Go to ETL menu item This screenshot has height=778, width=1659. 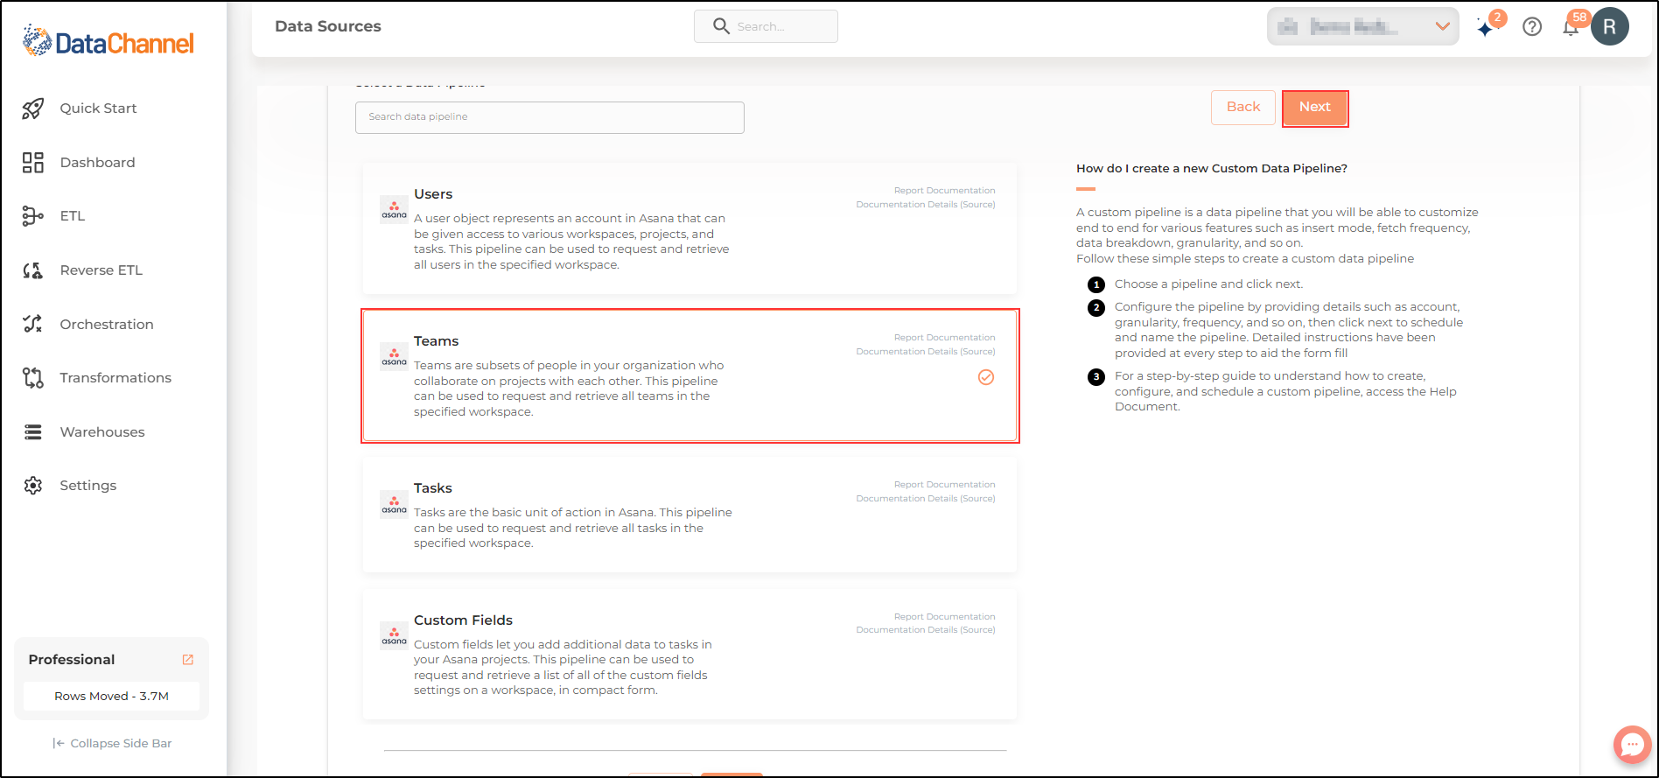coord(73,216)
